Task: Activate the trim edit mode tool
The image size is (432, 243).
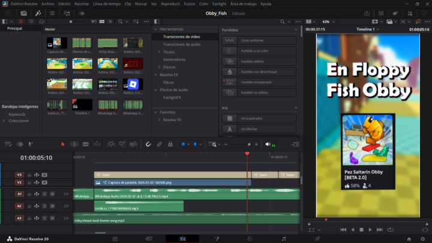Action: point(74,144)
